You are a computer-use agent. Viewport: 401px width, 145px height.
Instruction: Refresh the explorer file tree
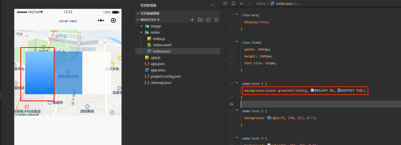(x=208, y=20)
